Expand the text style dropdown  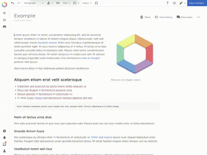50,3
